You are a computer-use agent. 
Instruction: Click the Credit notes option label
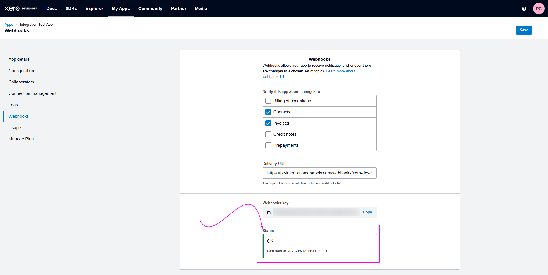click(285, 134)
